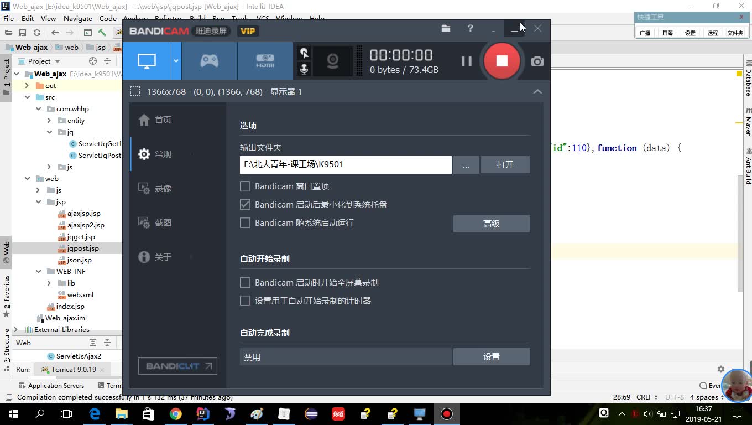Open Chrome from the Windows taskbar
This screenshot has height=425, width=752.
pos(175,413)
